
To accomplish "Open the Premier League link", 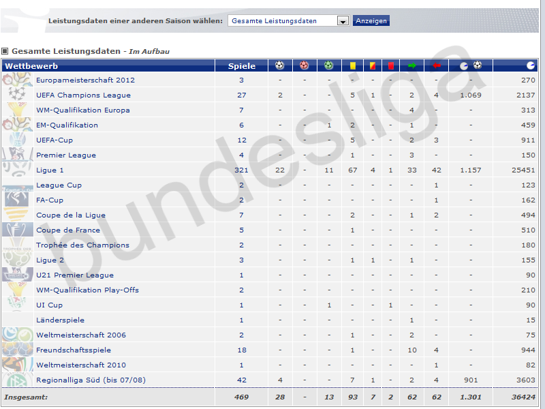I will (66, 155).
